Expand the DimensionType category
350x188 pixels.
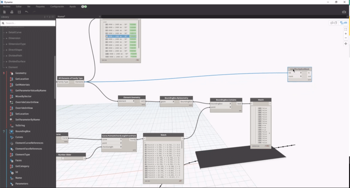tap(7, 44)
